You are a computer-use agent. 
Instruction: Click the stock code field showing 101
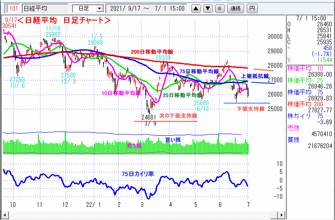pyautogui.click(x=14, y=8)
